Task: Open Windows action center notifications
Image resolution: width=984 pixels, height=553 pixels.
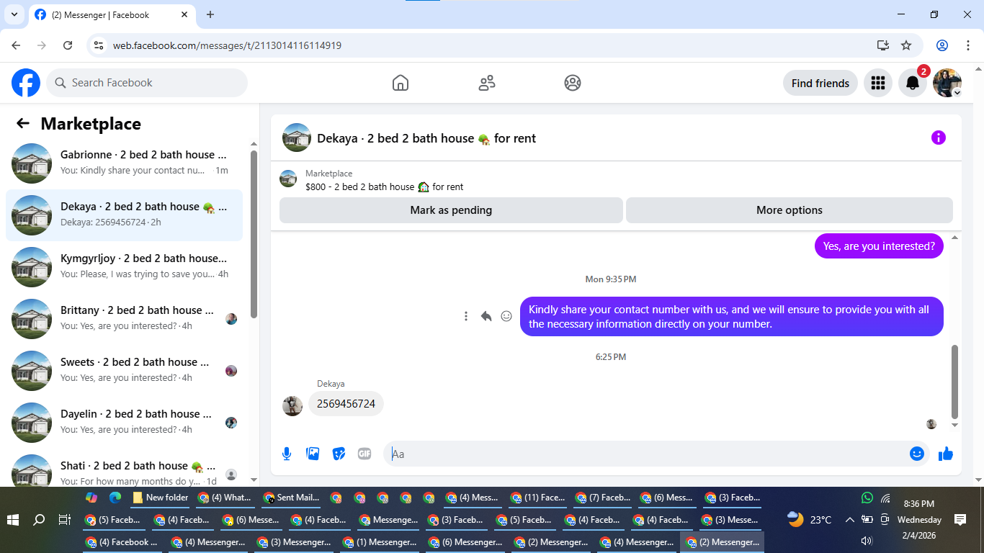Action: [960, 519]
